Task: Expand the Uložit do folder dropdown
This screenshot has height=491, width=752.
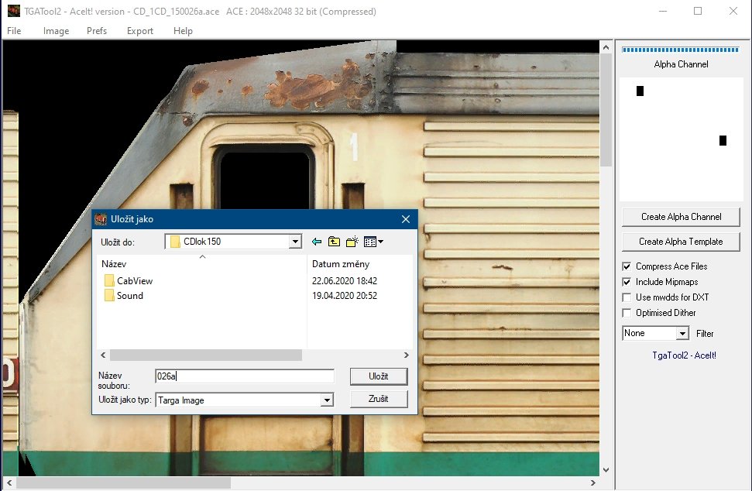Action: 294,242
